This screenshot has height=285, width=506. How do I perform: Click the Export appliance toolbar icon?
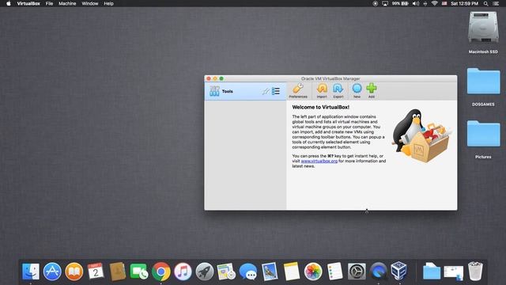click(338, 91)
